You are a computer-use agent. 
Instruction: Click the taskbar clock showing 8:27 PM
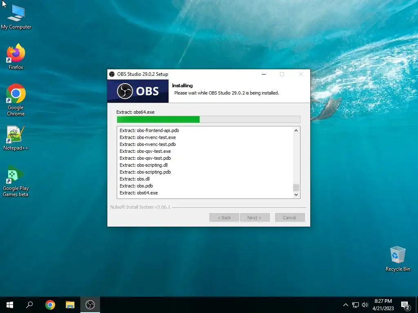(x=383, y=305)
